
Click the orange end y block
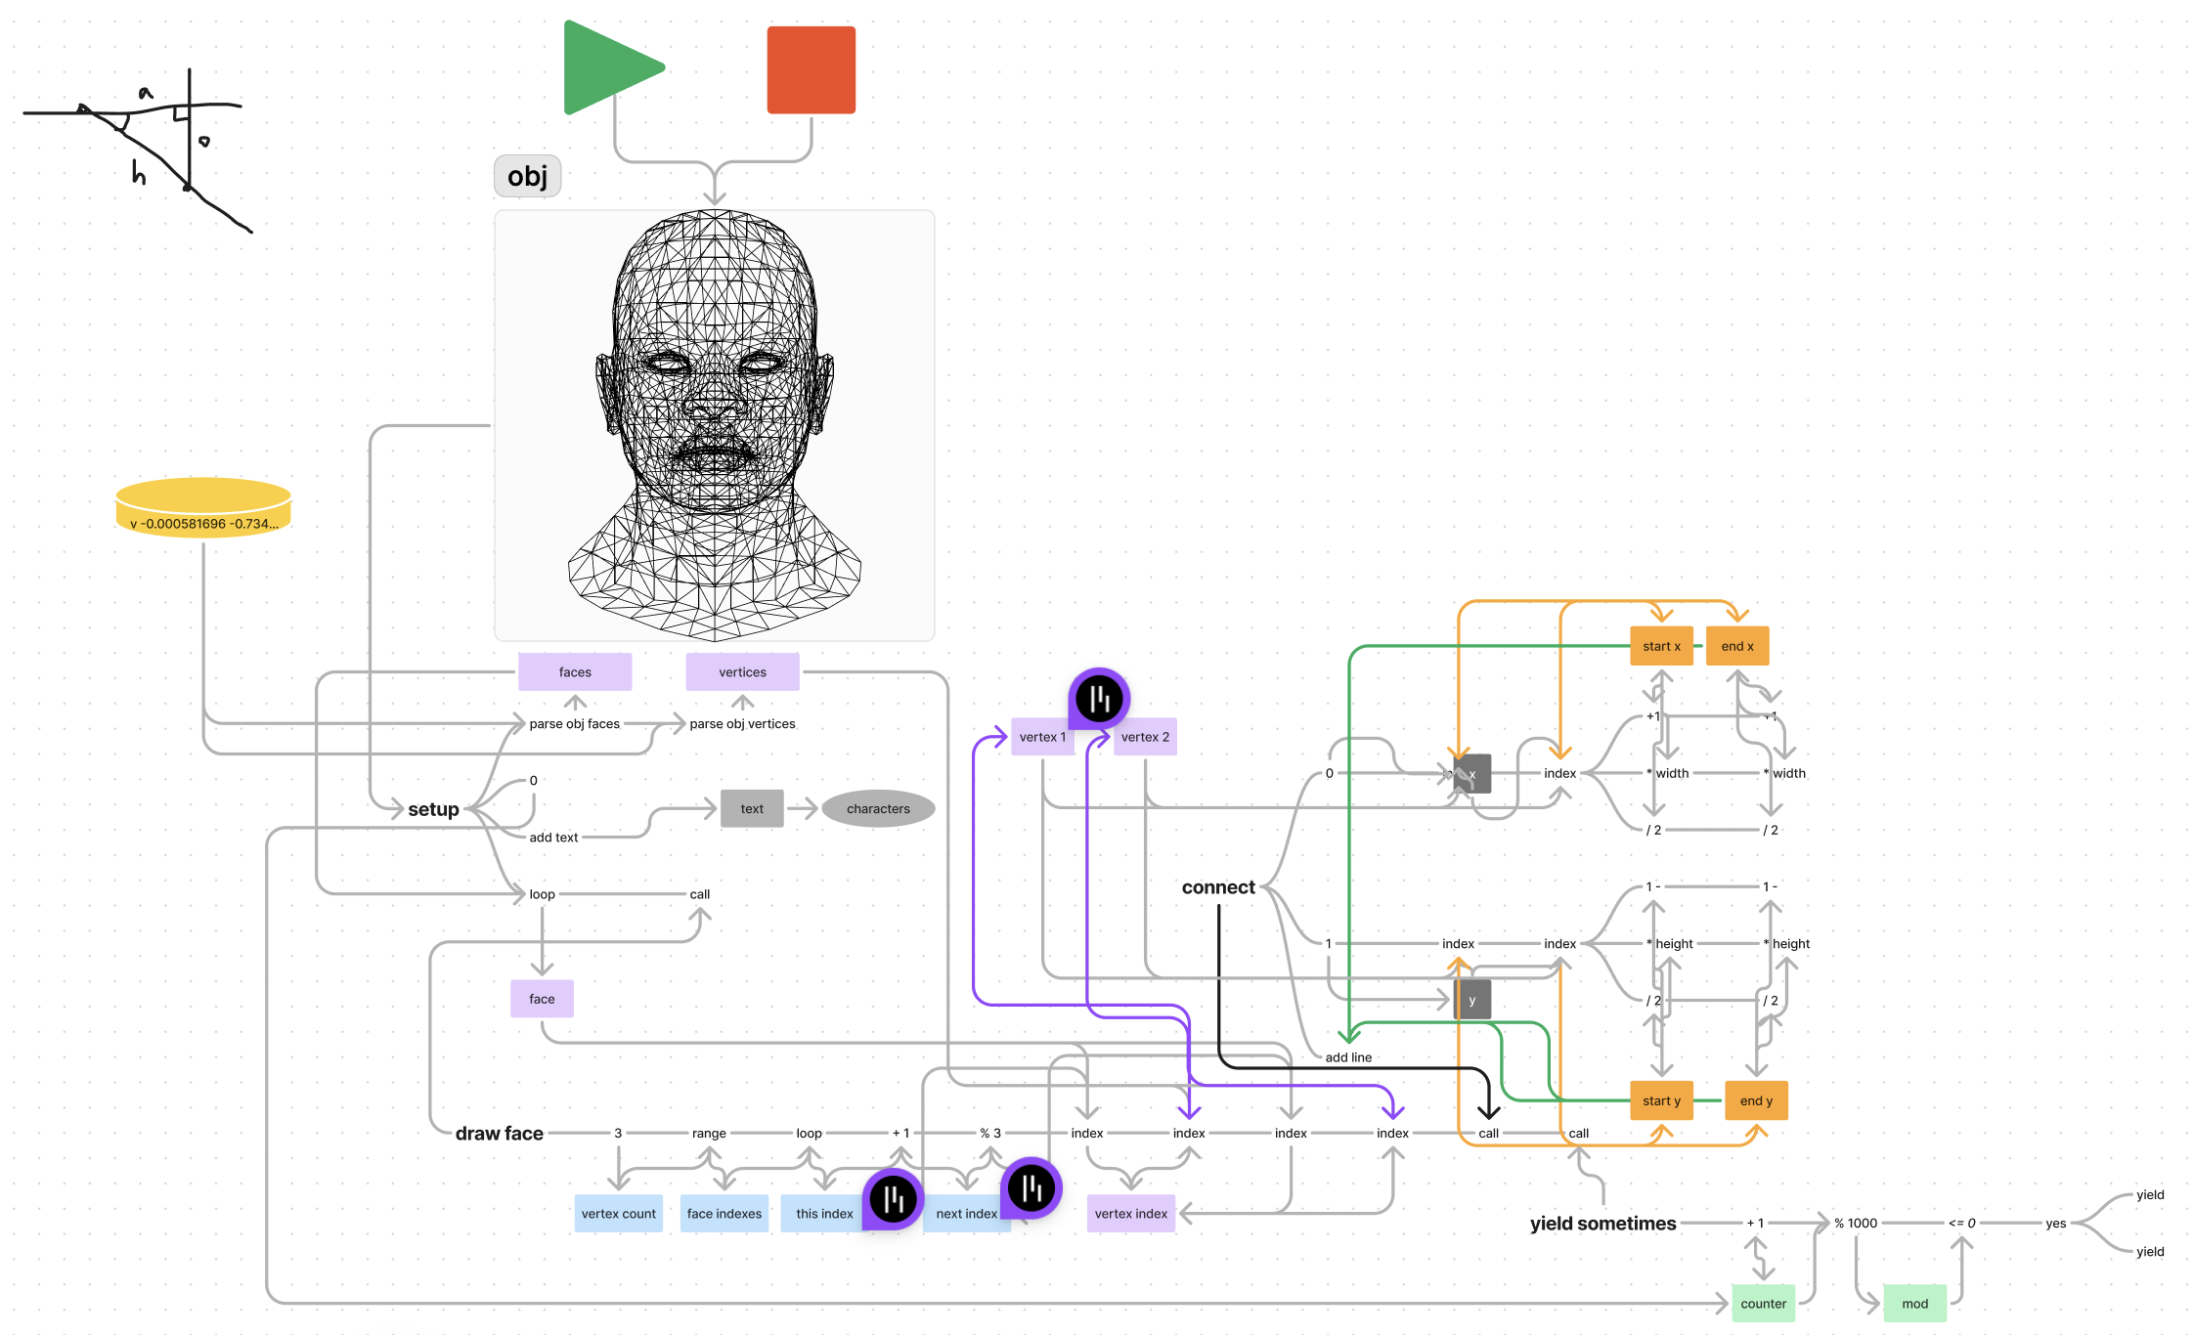point(1756,1100)
